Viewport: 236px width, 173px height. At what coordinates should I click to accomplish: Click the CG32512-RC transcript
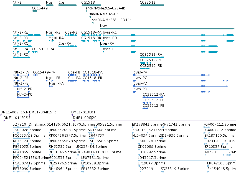[145, 63]
